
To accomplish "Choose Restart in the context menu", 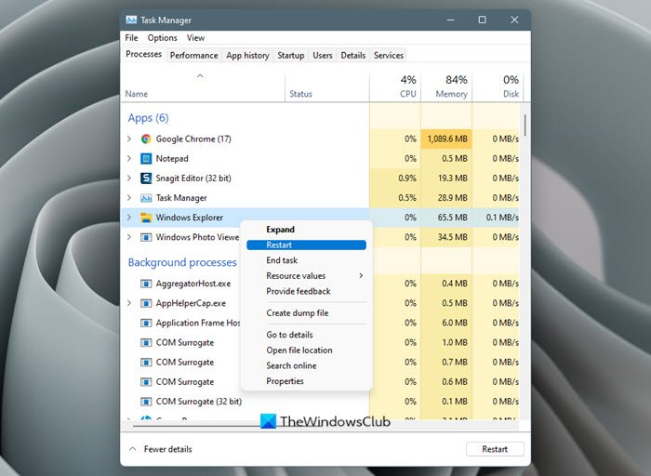I will (x=306, y=245).
